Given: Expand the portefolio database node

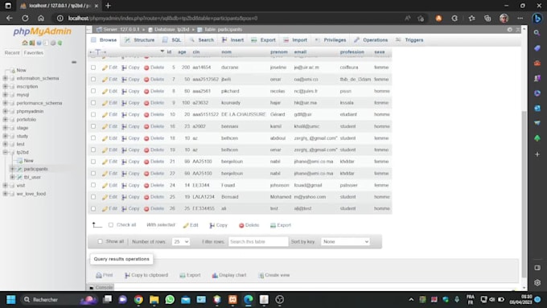Looking at the screenshot, I should tap(6, 119).
